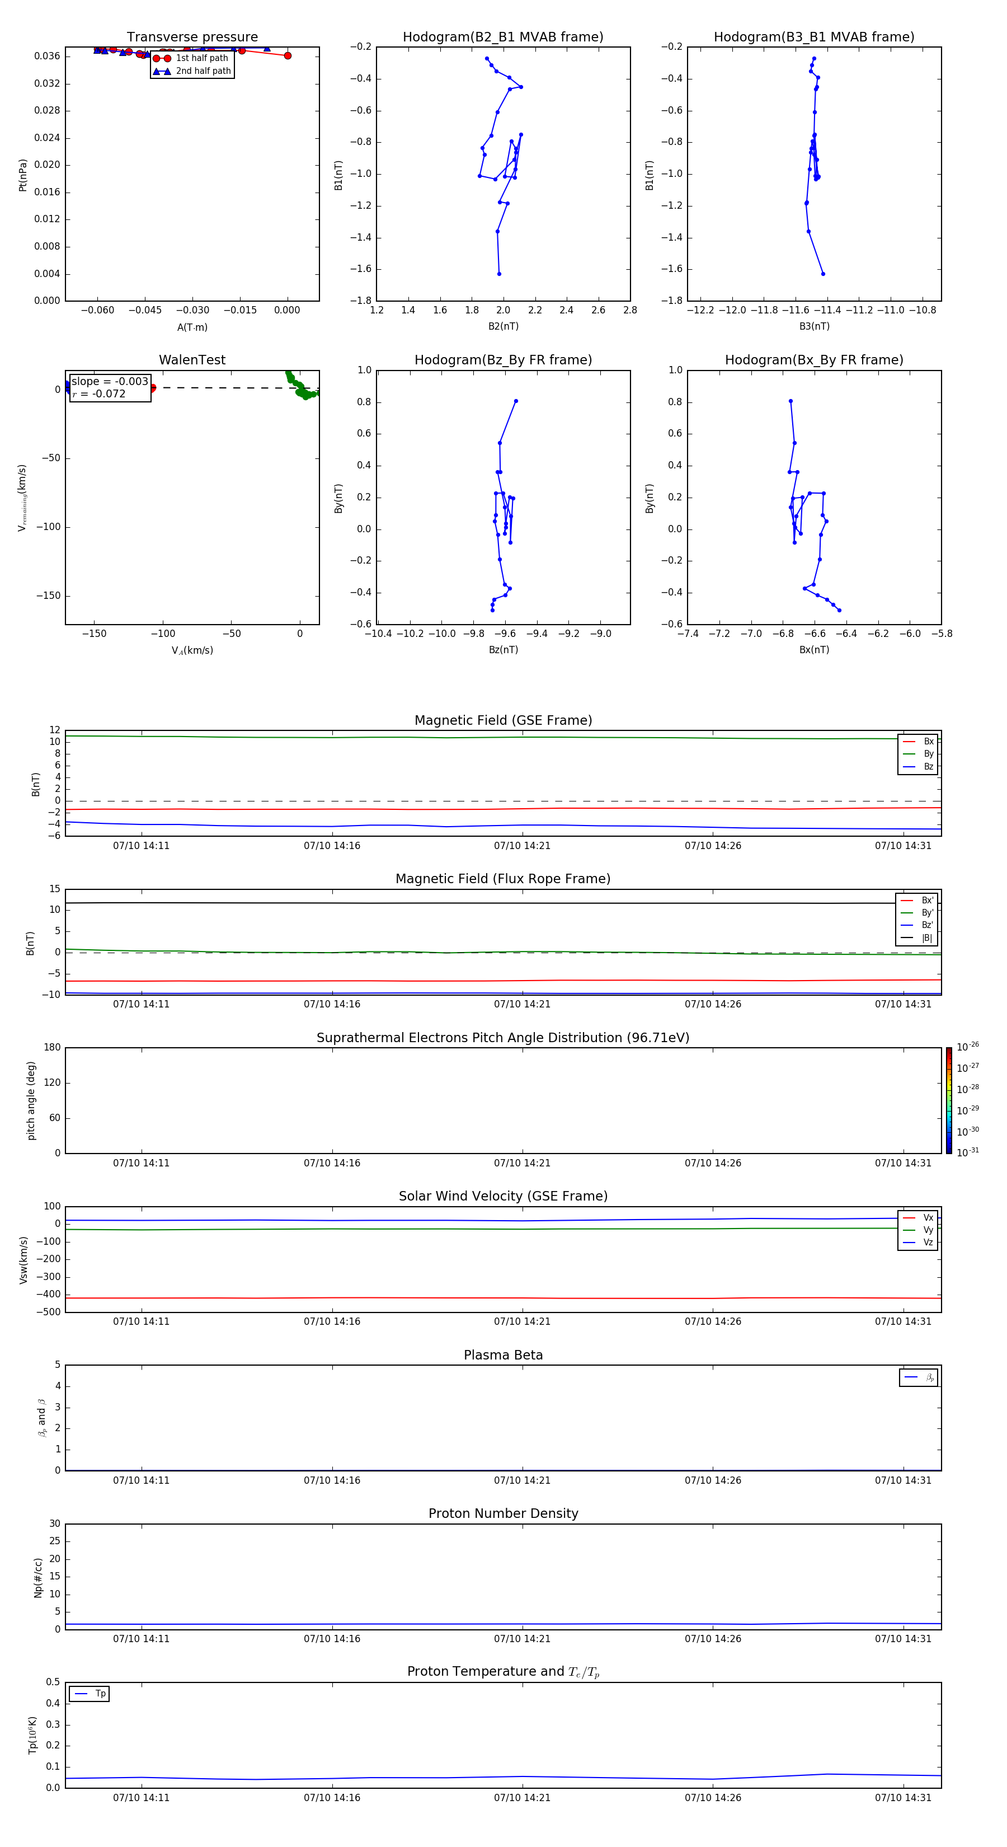
Task: Click the 'Solar Wind Velocity (GSE Frame)' title
Action: point(503,1196)
